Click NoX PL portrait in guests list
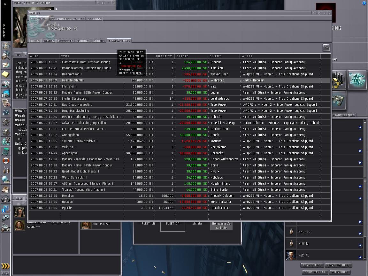 [291, 255]
